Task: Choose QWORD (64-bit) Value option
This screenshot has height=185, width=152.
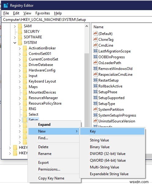Action: [x=112, y=160]
